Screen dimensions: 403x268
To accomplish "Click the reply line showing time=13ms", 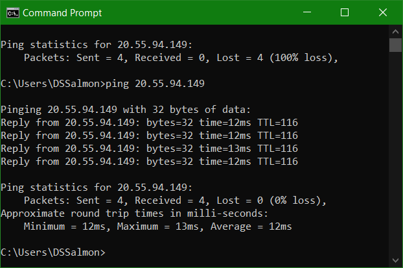I will coord(149,149).
